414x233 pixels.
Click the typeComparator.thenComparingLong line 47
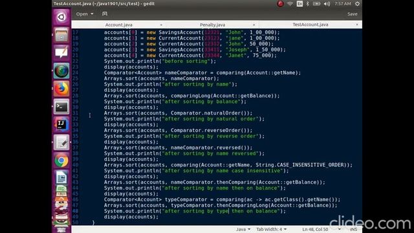(x=221, y=206)
